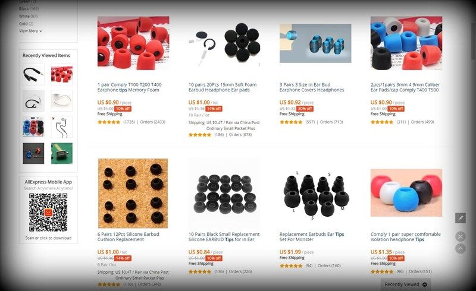
Task: Open the recently viewed headphone splitter cable thumbnail
Action: pos(33,74)
